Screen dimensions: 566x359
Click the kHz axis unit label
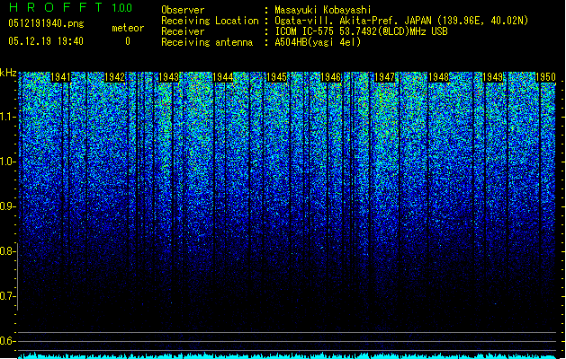pos(8,73)
